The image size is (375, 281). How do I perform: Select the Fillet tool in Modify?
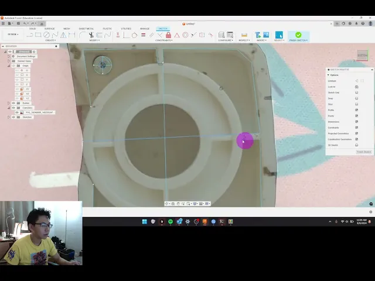[82, 35]
